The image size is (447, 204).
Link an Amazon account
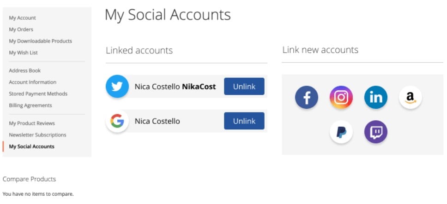tap(410, 98)
